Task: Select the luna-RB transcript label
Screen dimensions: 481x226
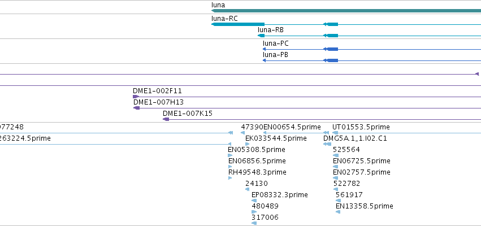Action: pyautogui.click(x=271, y=30)
